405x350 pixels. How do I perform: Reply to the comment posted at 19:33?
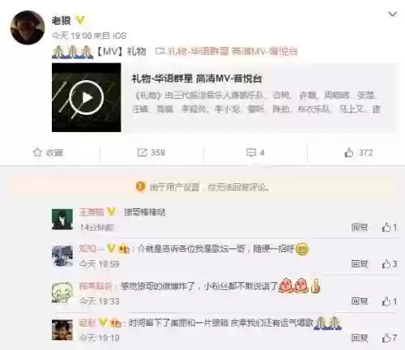360,301
